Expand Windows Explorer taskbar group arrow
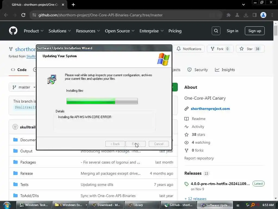This screenshot has width=278, height=209. click(86, 205)
